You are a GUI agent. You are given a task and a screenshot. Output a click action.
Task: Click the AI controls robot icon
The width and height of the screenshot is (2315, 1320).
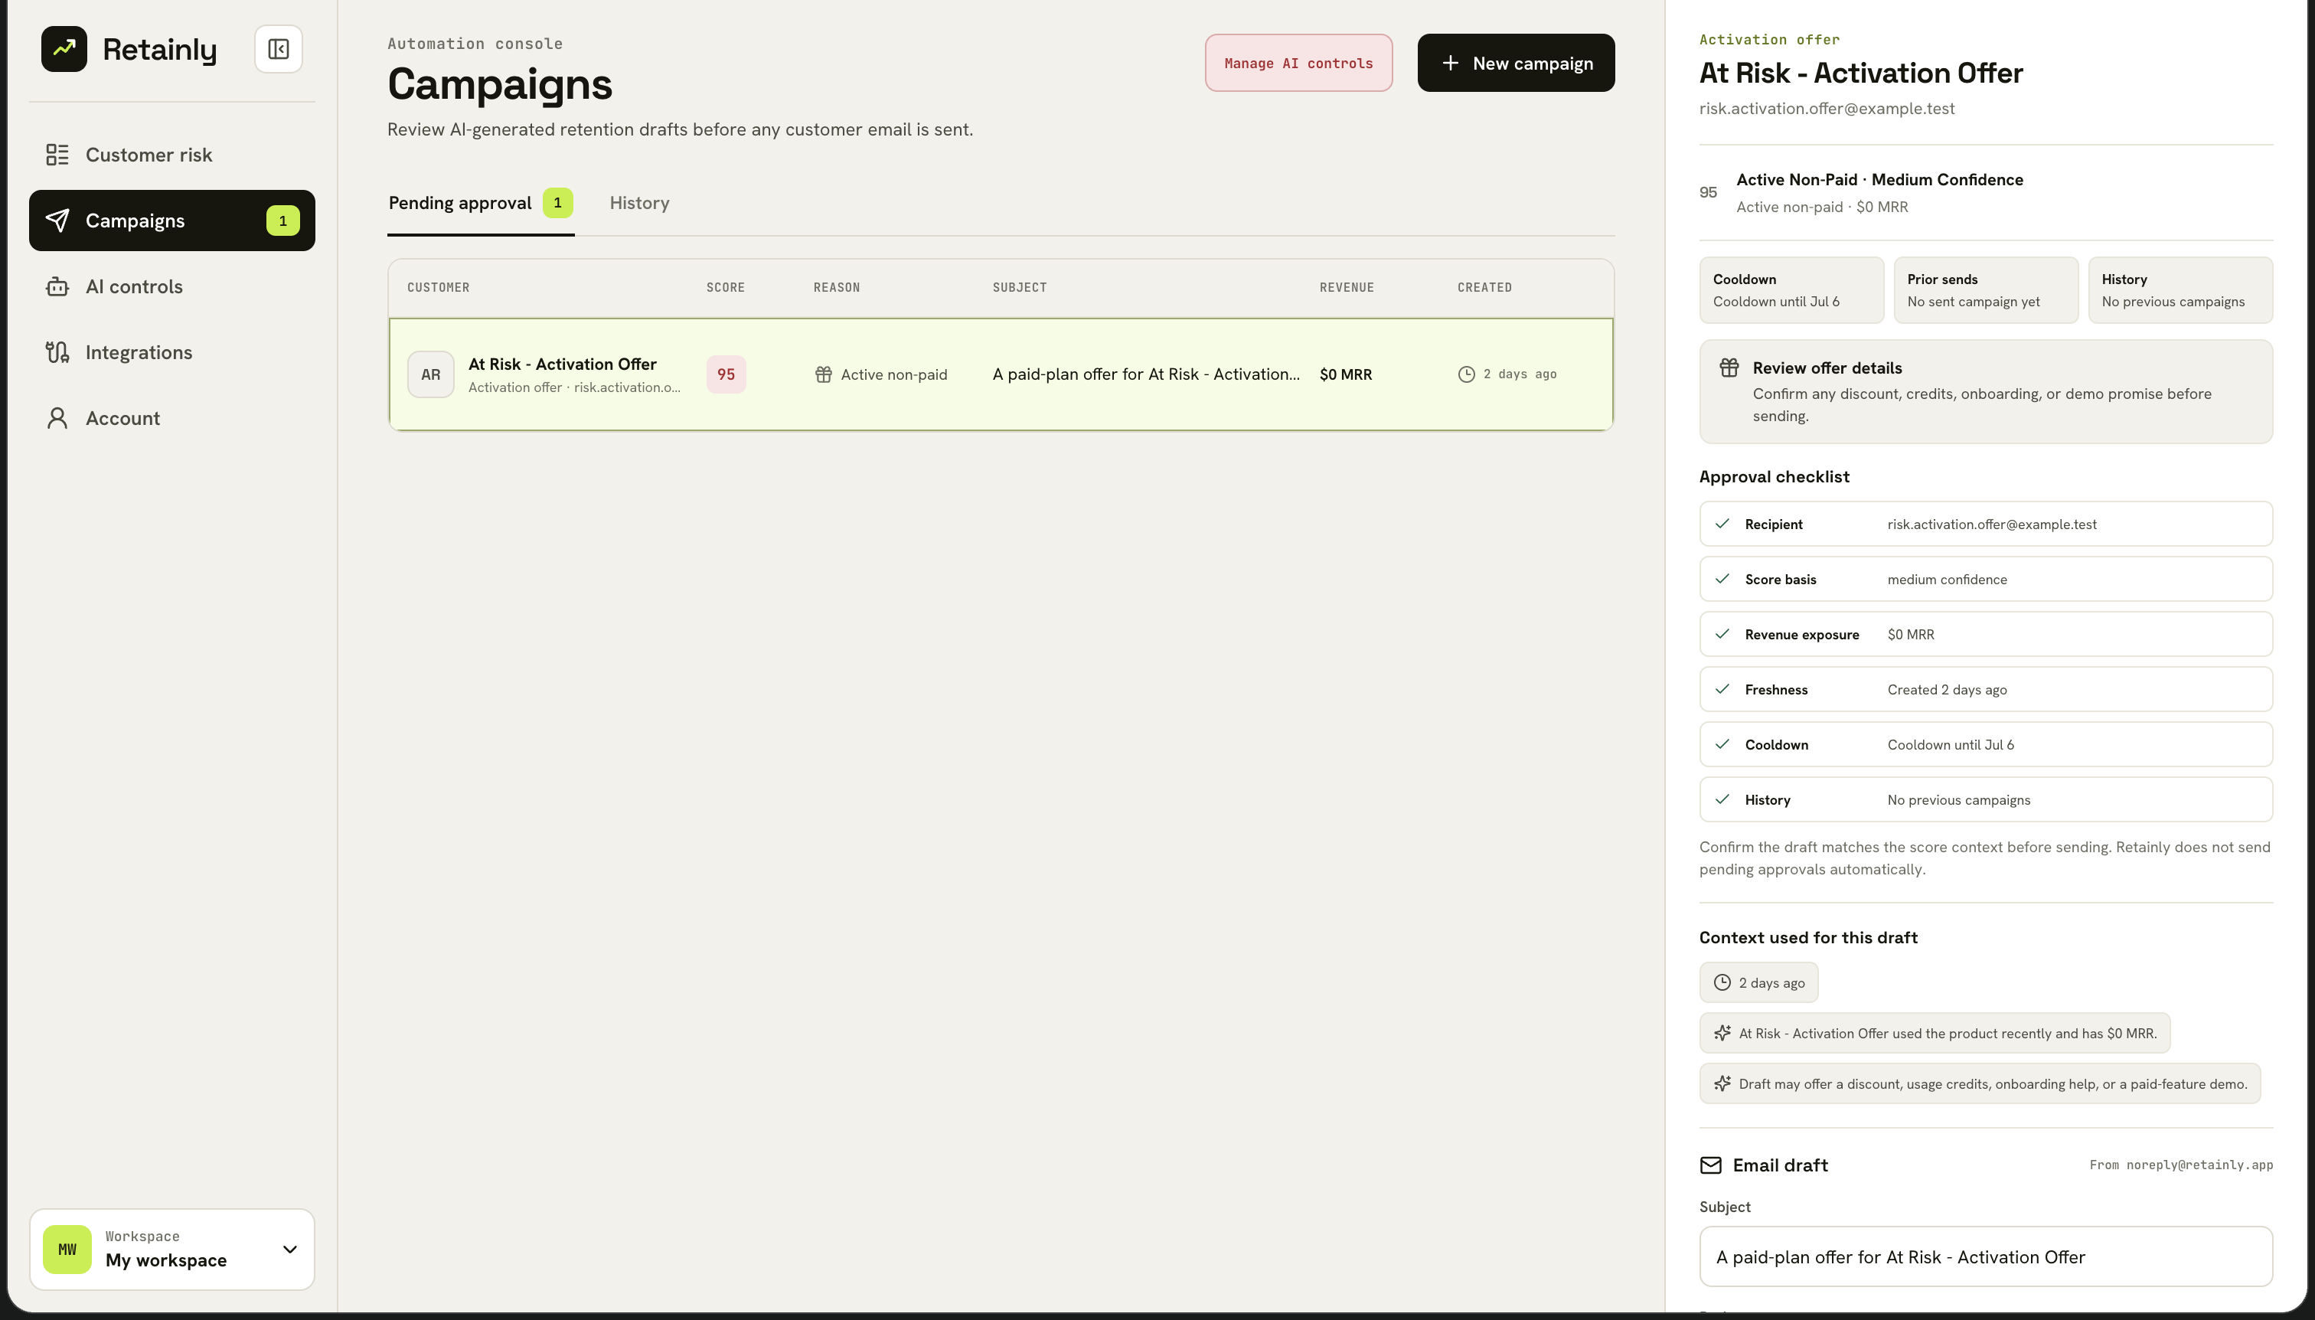pyautogui.click(x=57, y=286)
